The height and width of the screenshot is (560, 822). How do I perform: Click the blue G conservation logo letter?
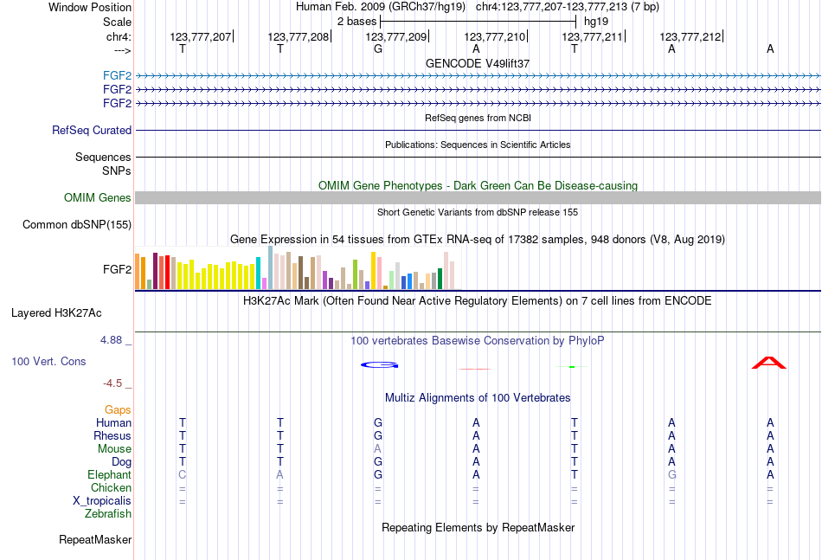point(380,365)
